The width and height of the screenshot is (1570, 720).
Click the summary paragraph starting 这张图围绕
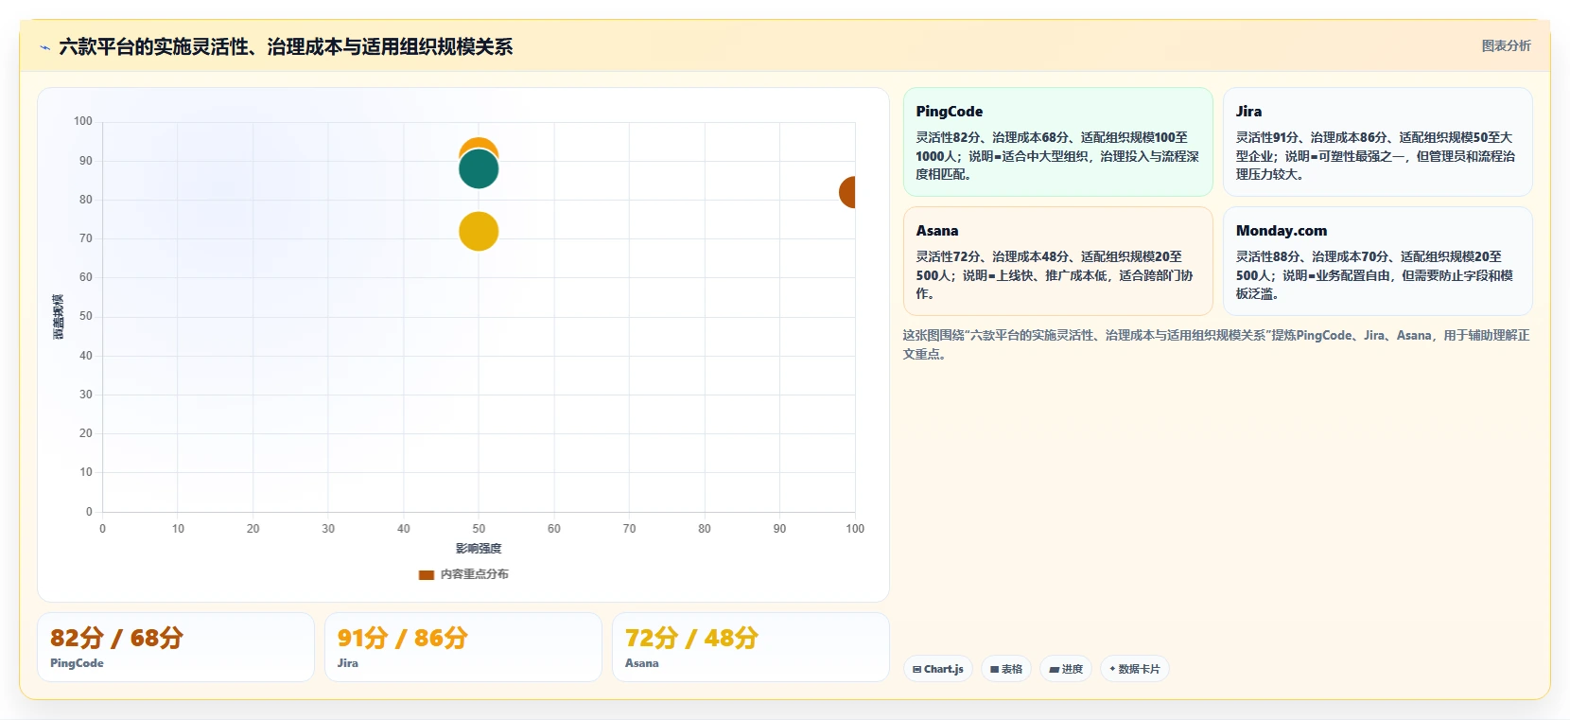pyautogui.click(x=1215, y=344)
